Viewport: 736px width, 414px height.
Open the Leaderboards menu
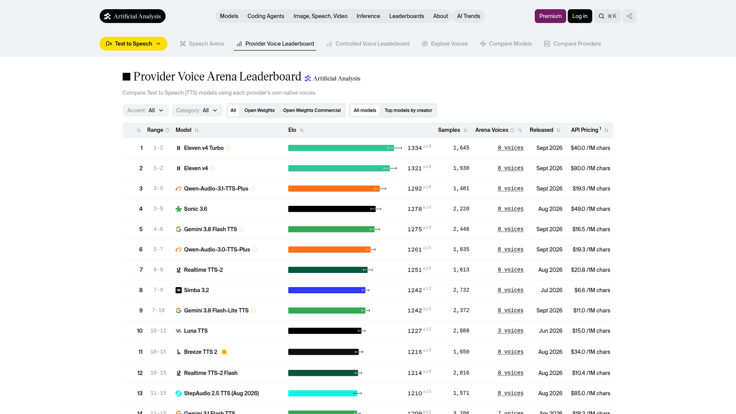pyautogui.click(x=407, y=16)
